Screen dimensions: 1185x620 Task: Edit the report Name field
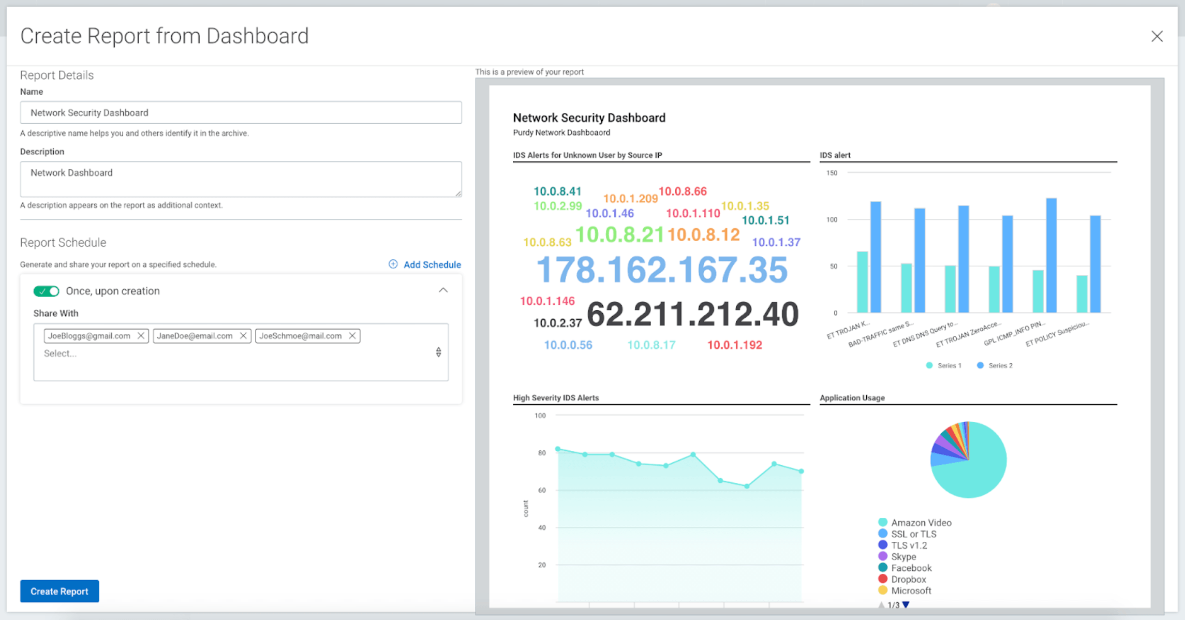coord(241,112)
